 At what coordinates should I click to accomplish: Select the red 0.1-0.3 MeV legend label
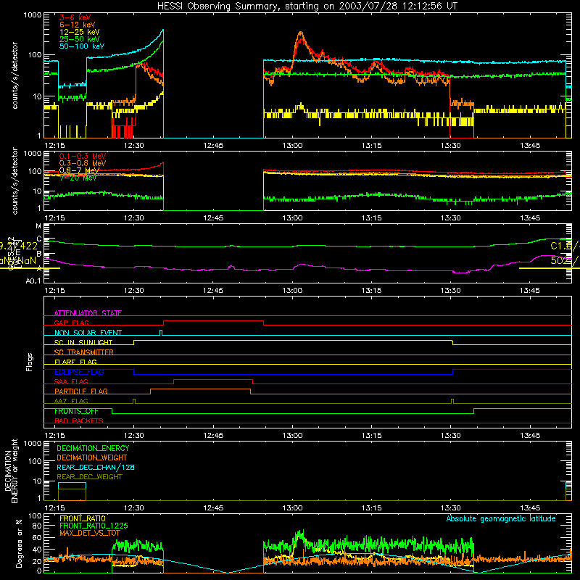83,156
